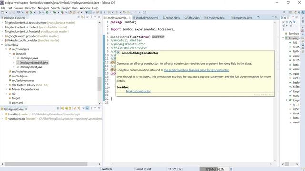Viewport: 305px width, 171px height.
Task: Toggle Link with Editor in Package Explorer
Action: [x=82, y=17]
